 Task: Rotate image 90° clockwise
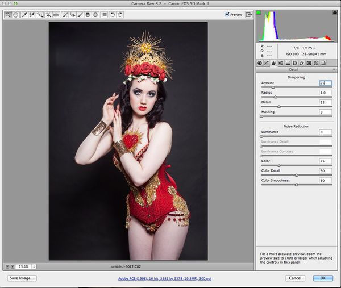[120, 15]
